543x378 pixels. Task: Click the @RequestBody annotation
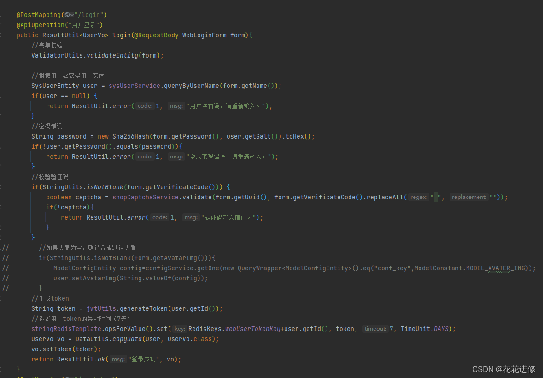157,35
